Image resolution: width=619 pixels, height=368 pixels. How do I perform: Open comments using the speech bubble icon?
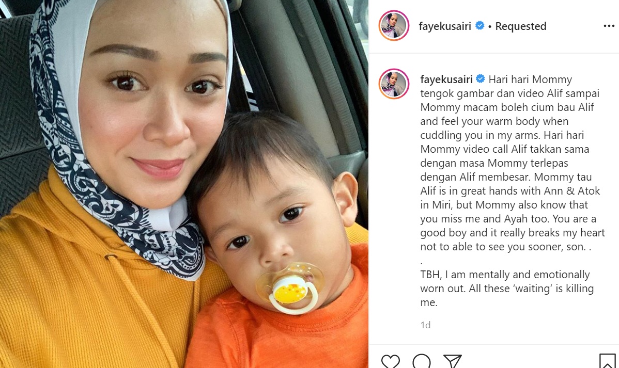(421, 361)
